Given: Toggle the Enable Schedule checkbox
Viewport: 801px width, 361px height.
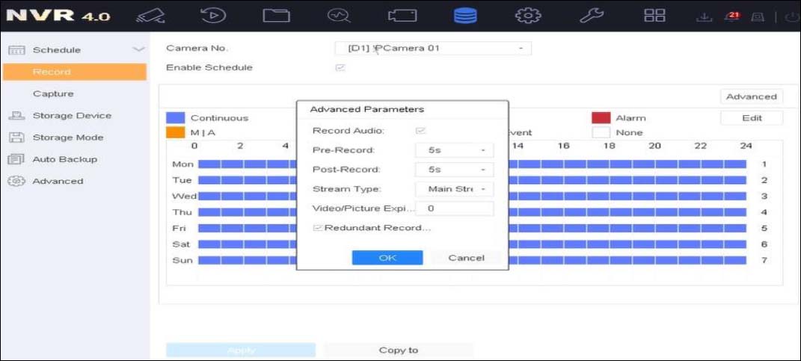Looking at the screenshot, I should tap(340, 67).
